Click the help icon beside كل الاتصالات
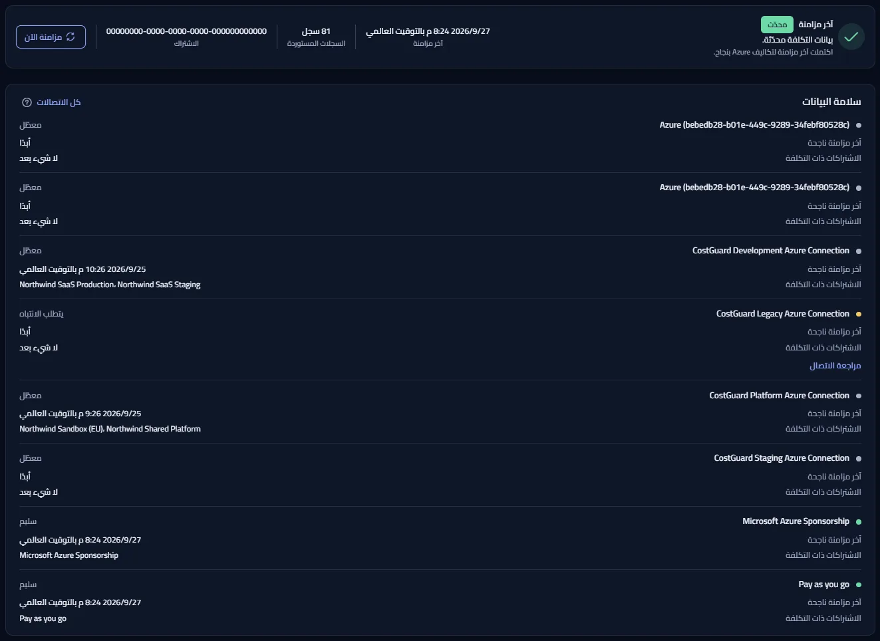The width and height of the screenshot is (880, 641). [27, 102]
